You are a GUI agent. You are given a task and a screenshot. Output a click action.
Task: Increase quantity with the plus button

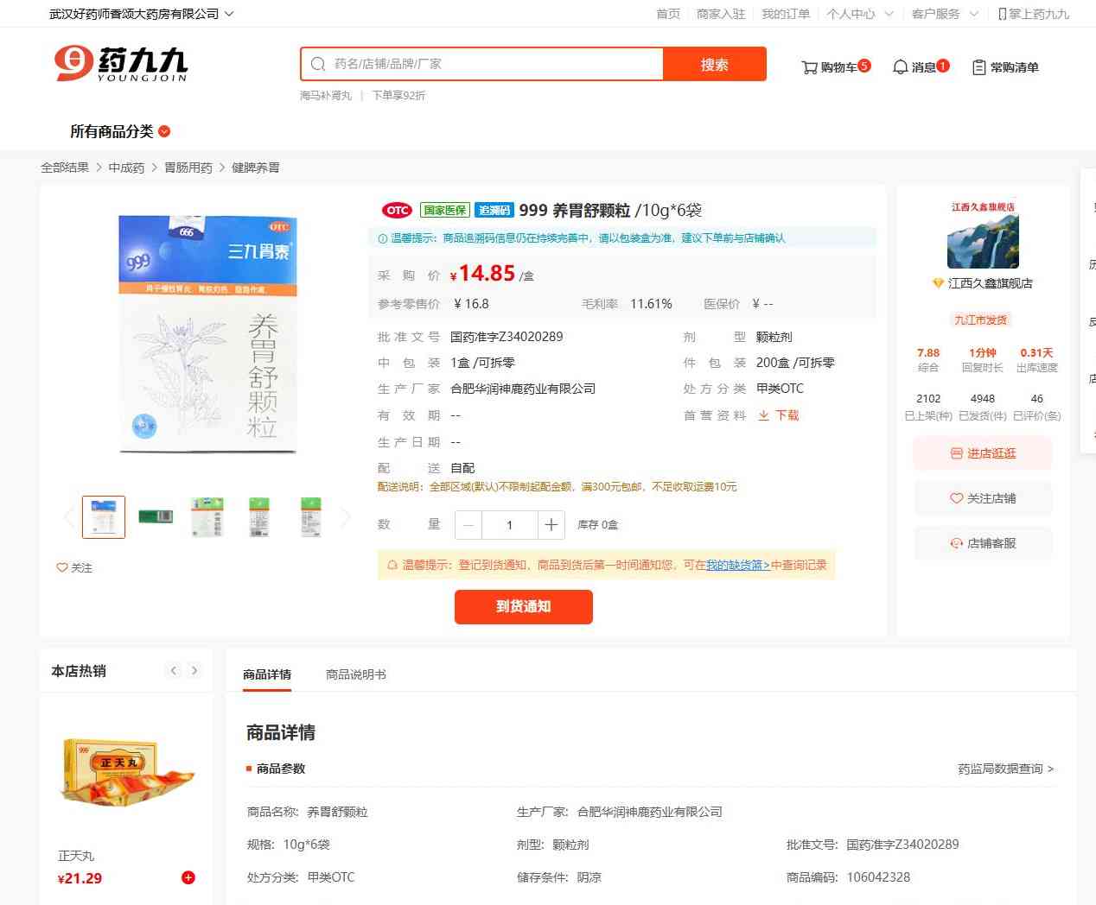pyautogui.click(x=551, y=524)
